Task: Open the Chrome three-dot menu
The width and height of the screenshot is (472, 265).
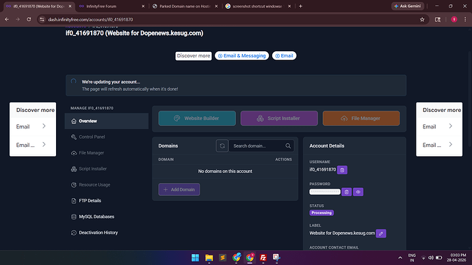Action: [465, 19]
